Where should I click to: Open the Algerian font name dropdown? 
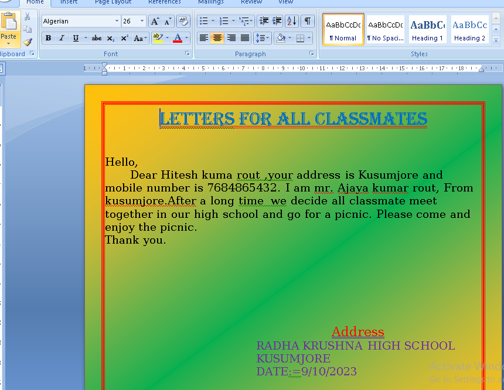(x=117, y=22)
